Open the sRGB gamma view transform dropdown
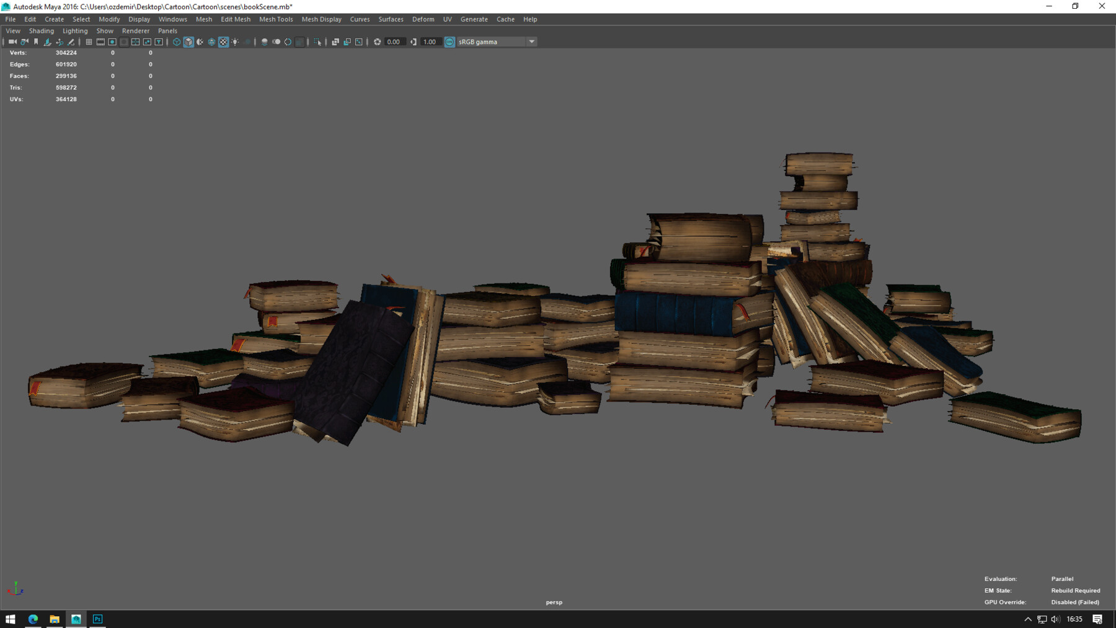Image resolution: width=1116 pixels, height=628 pixels. (531, 42)
